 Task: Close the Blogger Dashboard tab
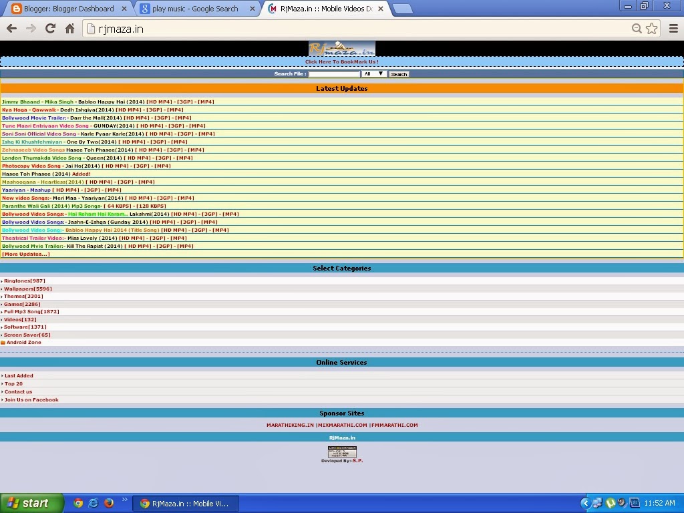pyautogui.click(x=124, y=9)
